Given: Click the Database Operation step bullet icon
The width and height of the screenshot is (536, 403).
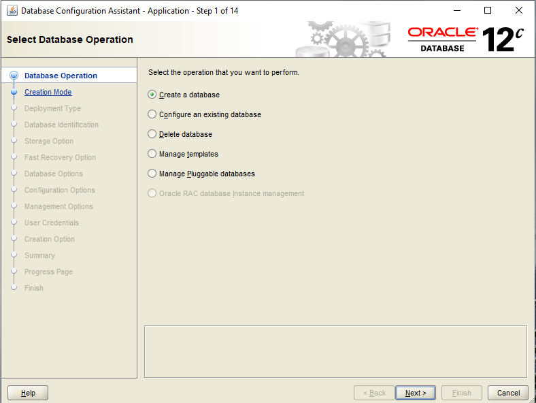Looking at the screenshot, I should 14,76.
